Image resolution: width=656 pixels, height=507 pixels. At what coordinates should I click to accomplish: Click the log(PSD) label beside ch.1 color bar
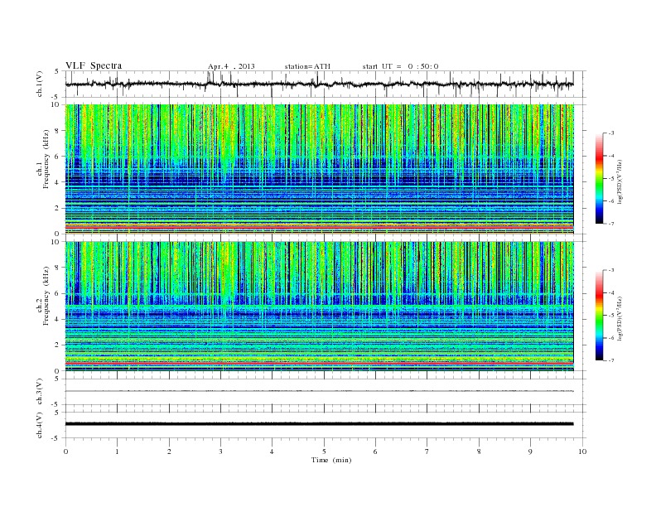click(620, 182)
